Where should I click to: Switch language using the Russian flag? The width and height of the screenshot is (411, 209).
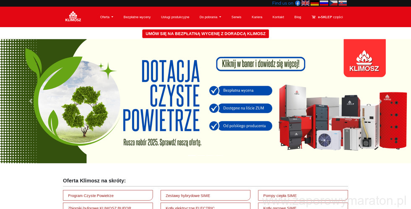324,3
